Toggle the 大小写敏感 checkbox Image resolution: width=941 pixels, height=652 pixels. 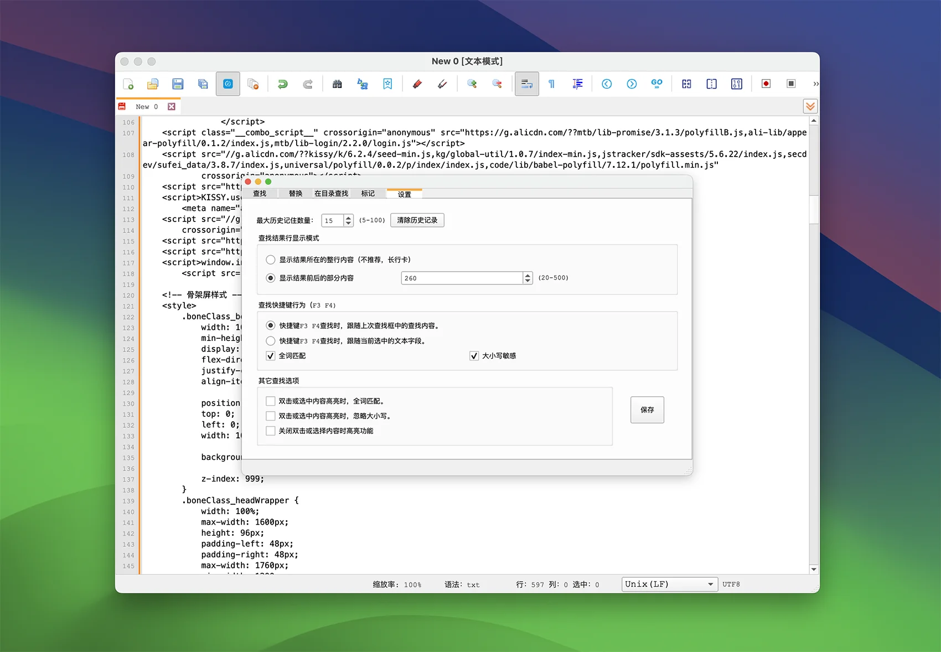click(x=474, y=356)
